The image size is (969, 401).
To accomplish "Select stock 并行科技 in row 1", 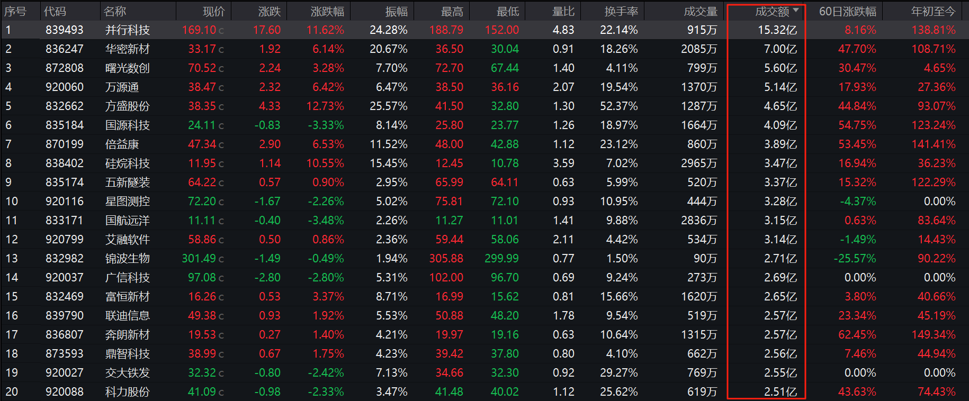I will click(128, 30).
